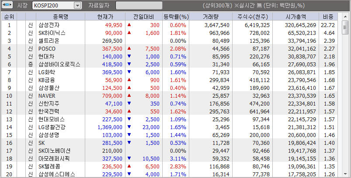Image resolution: width=351 pixels, height=178 pixels.
Task: Click the scrollbar down arrow
Action: coord(345,174)
